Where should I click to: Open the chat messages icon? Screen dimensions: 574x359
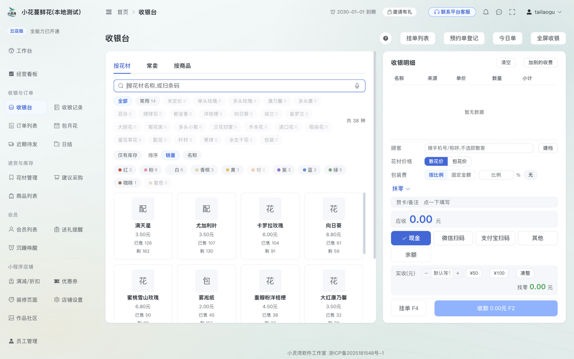499,12
